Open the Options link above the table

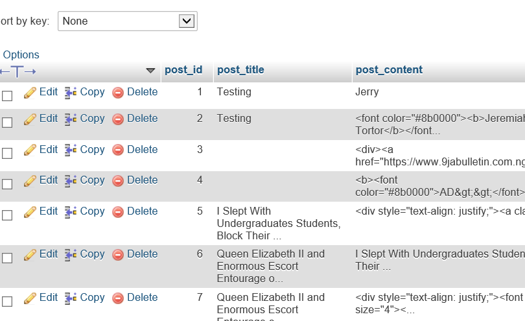[x=21, y=55]
